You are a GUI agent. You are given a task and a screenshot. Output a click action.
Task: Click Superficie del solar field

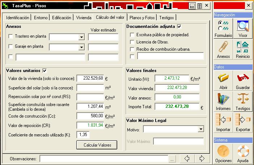coord(90,88)
